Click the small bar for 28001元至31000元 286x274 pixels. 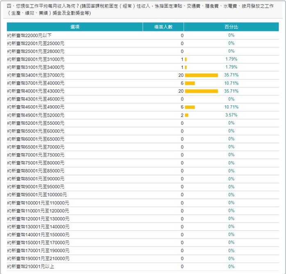pyautogui.click(x=186, y=59)
